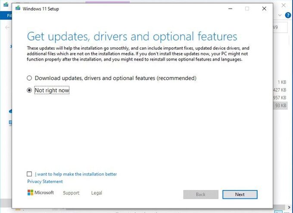Open the Legal link
Screen dimensions: 293x213
(97, 193)
